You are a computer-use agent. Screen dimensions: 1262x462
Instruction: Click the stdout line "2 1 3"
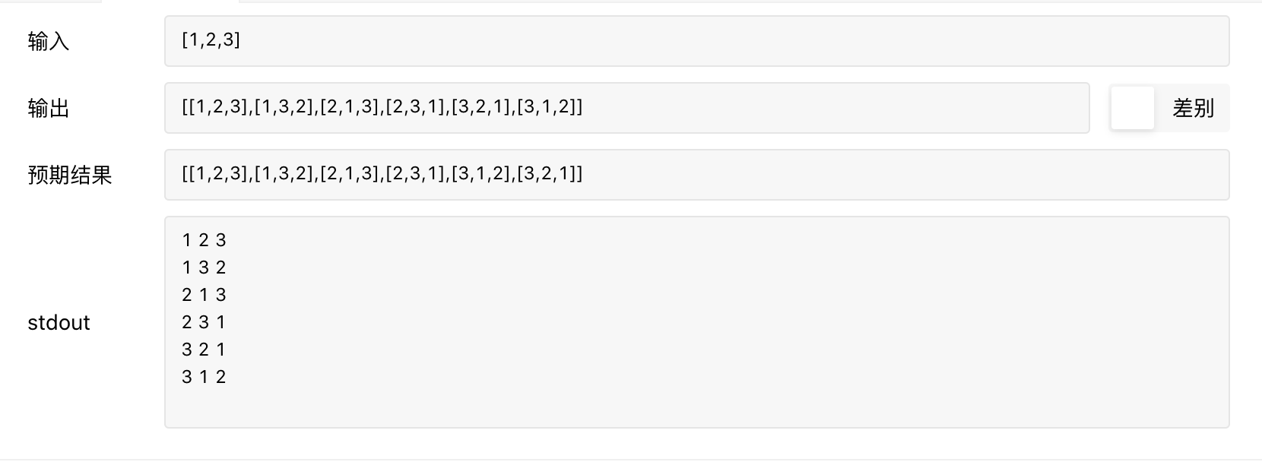pos(205,295)
